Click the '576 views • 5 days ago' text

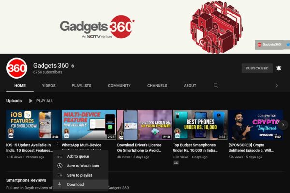(x=245, y=157)
